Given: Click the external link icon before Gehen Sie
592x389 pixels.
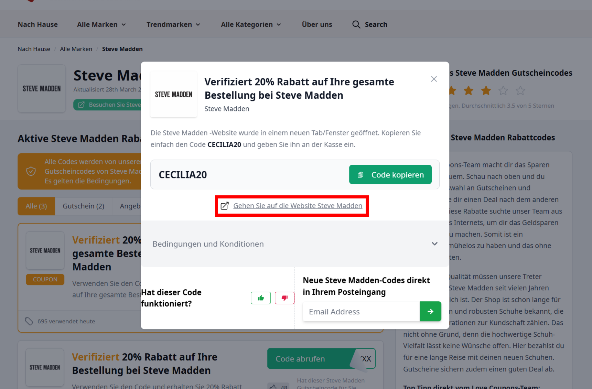Looking at the screenshot, I should pyautogui.click(x=225, y=206).
